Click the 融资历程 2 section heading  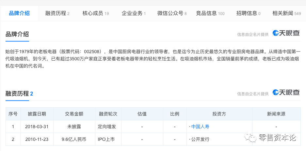pyautogui.click(x=19, y=94)
